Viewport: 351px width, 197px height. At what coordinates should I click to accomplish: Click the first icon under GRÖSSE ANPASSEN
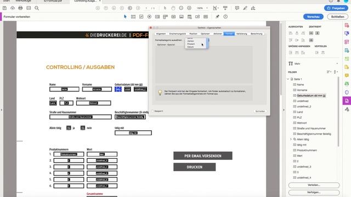[x=291, y=53]
